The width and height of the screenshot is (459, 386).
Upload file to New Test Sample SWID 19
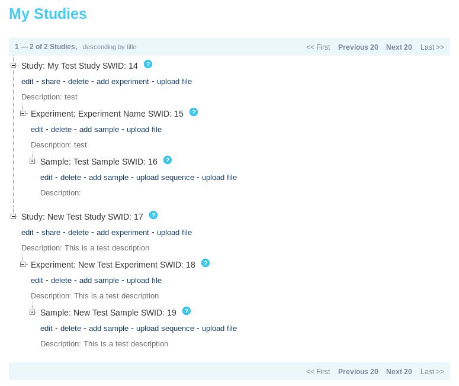tap(219, 329)
